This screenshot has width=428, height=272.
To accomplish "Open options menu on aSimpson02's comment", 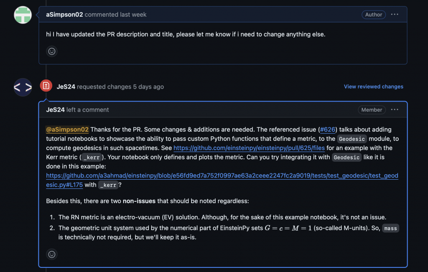I will [395, 15].
